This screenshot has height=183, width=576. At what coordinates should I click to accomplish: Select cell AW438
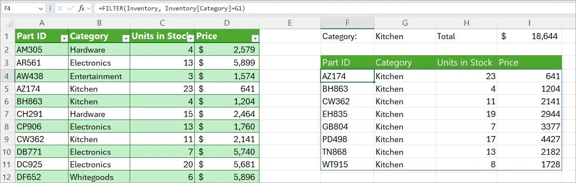click(41, 76)
